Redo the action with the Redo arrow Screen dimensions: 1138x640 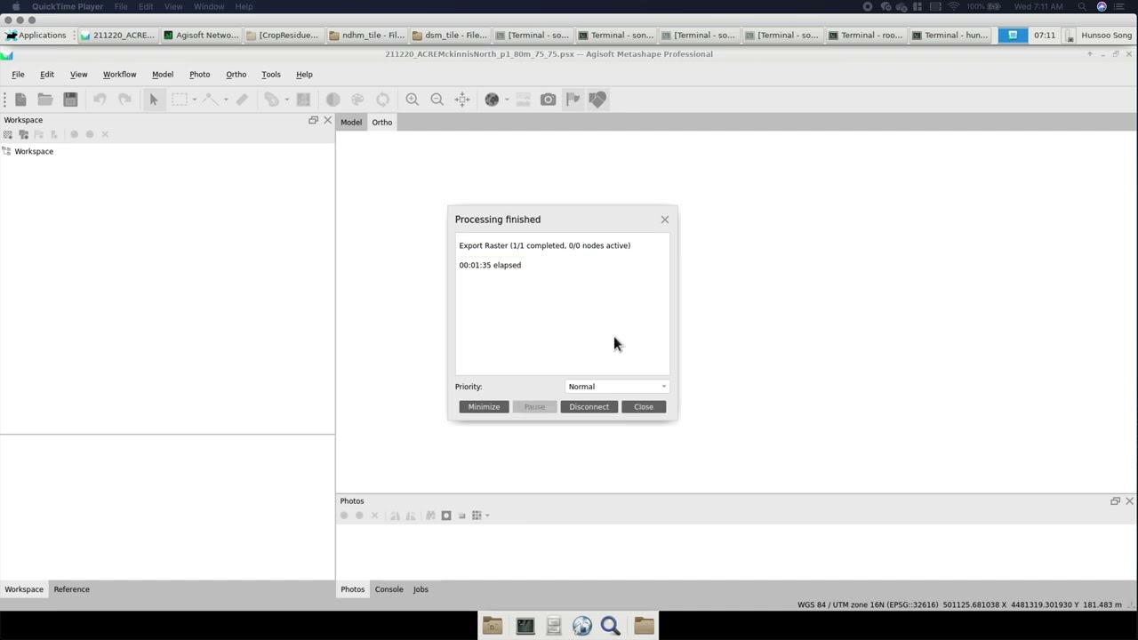[124, 100]
